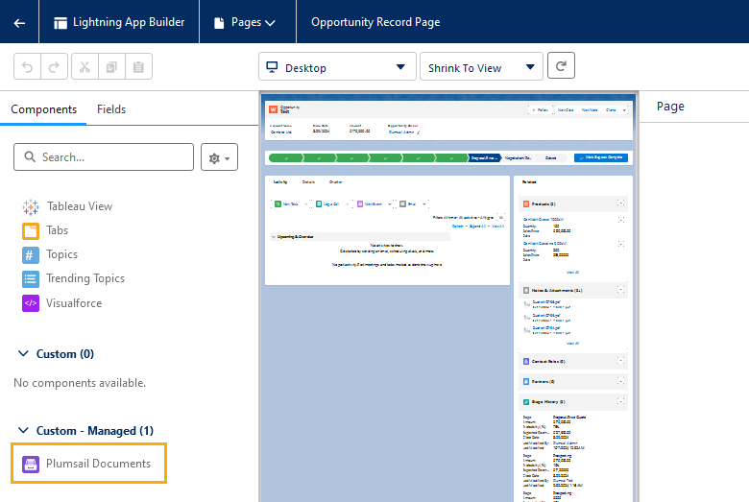This screenshot has width=749, height=502.
Task: Select the Closed stage in path
Action: 551,157
